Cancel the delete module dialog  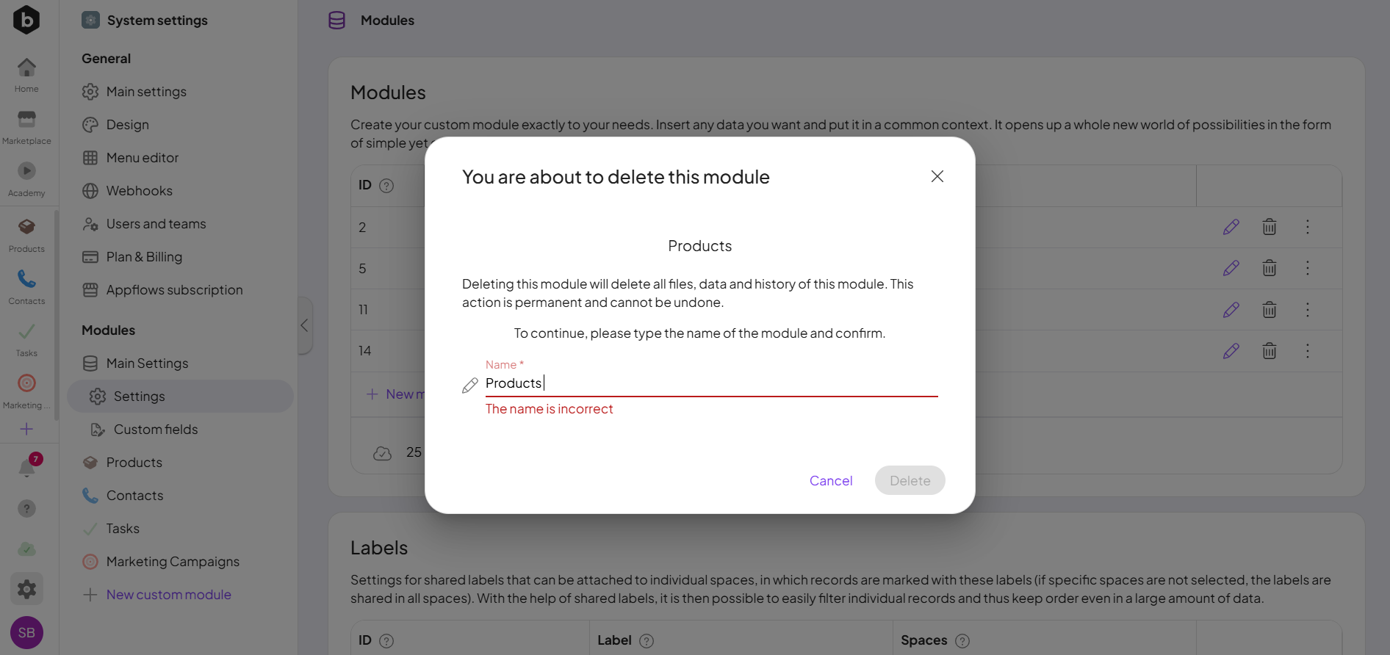pyautogui.click(x=830, y=481)
